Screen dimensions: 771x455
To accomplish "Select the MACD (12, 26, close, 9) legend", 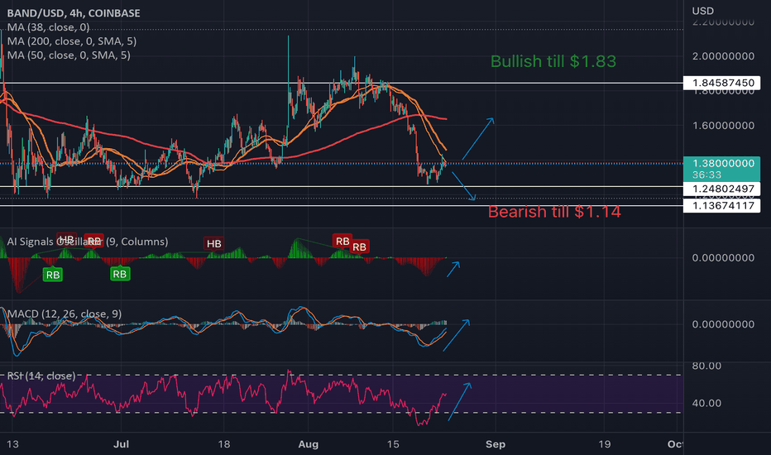I will pos(65,314).
